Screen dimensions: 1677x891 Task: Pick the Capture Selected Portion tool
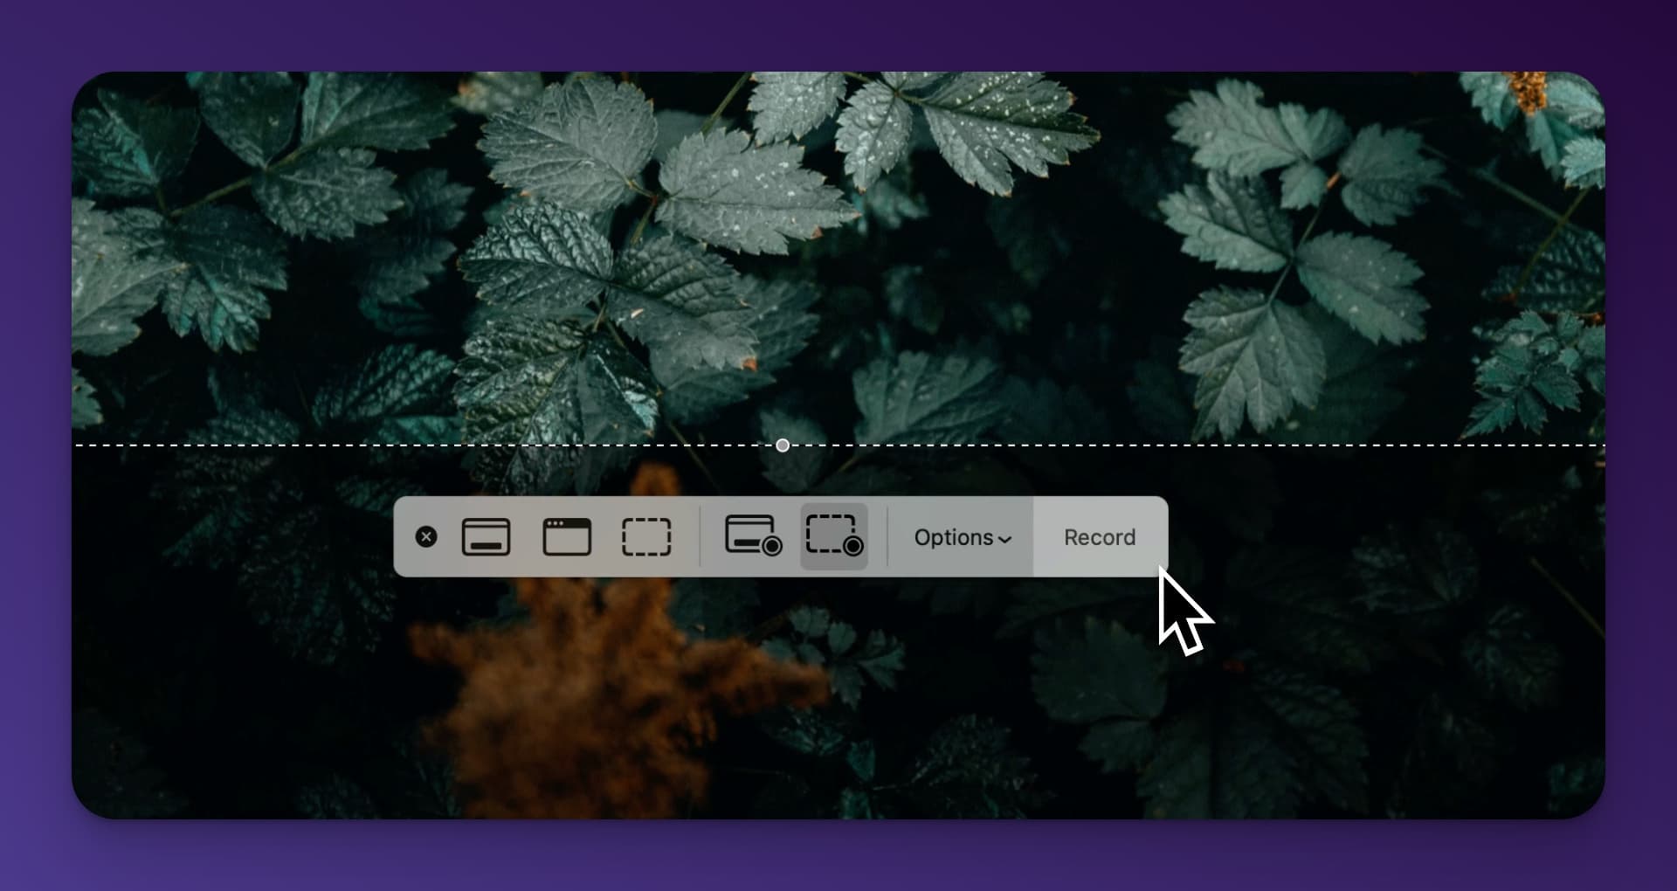pyautogui.click(x=647, y=537)
